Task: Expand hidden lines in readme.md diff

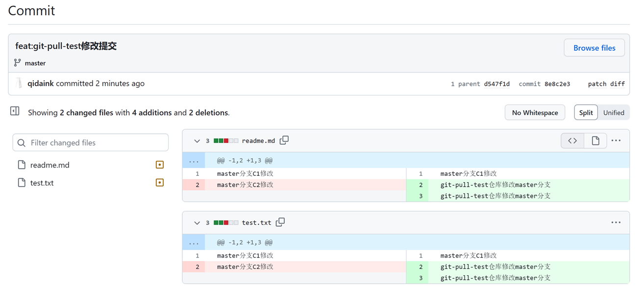Action: coord(194,161)
